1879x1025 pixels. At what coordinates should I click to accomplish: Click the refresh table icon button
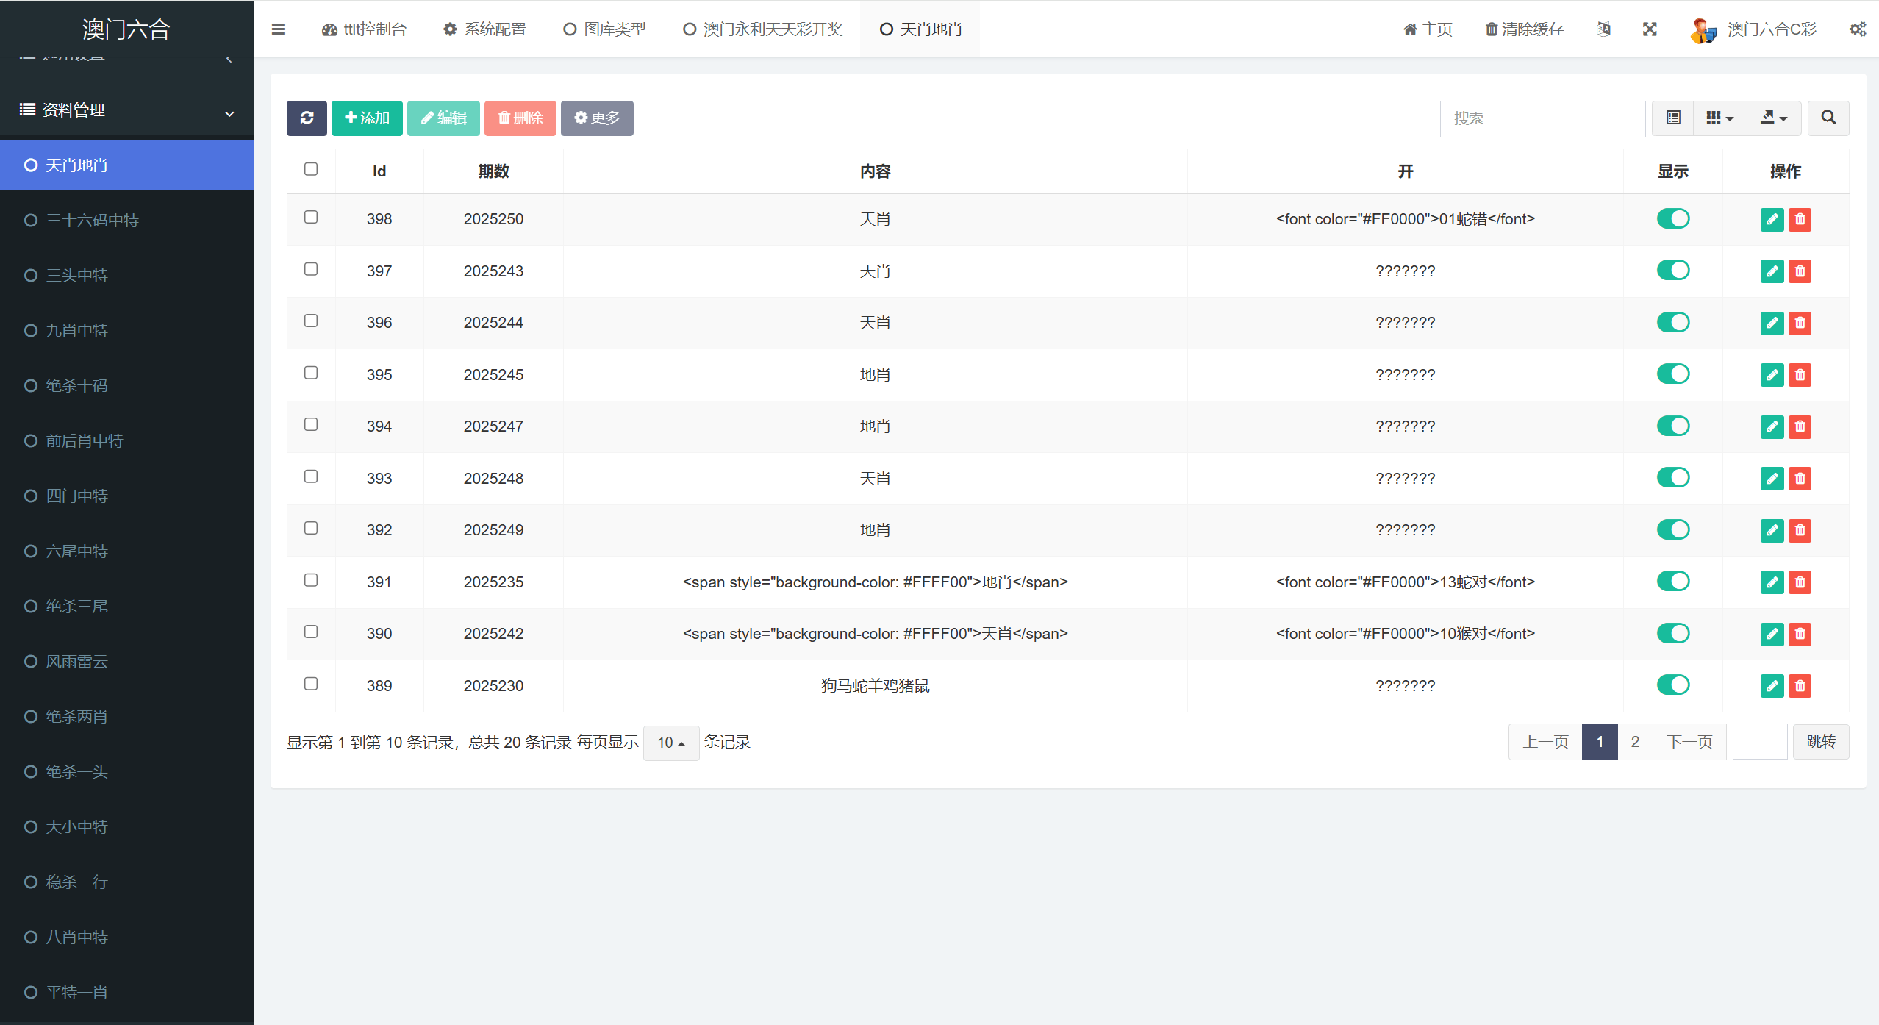pyautogui.click(x=307, y=118)
